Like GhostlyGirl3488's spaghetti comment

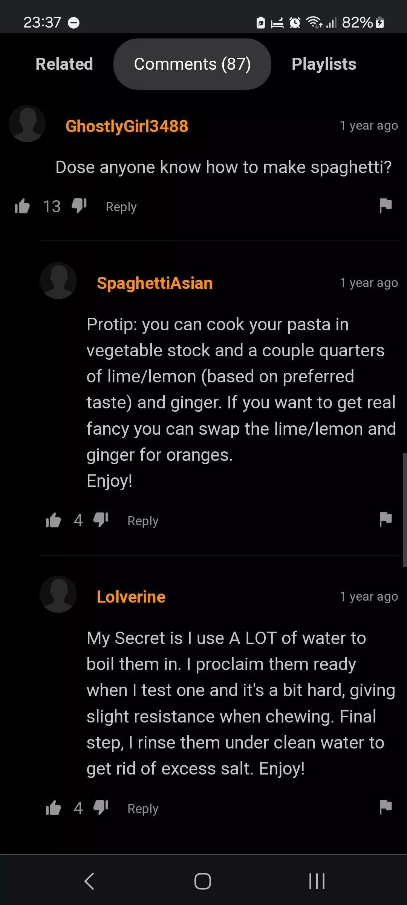point(22,206)
